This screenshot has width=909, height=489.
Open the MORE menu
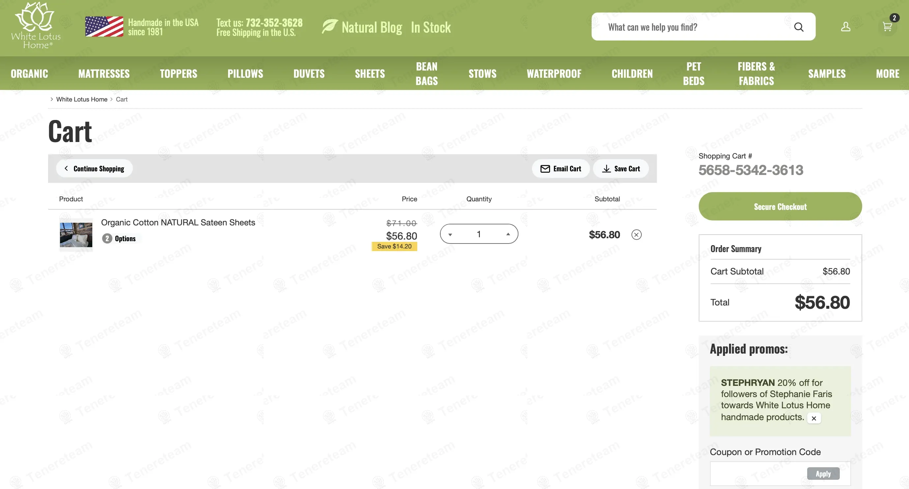(x=888, y=73)
